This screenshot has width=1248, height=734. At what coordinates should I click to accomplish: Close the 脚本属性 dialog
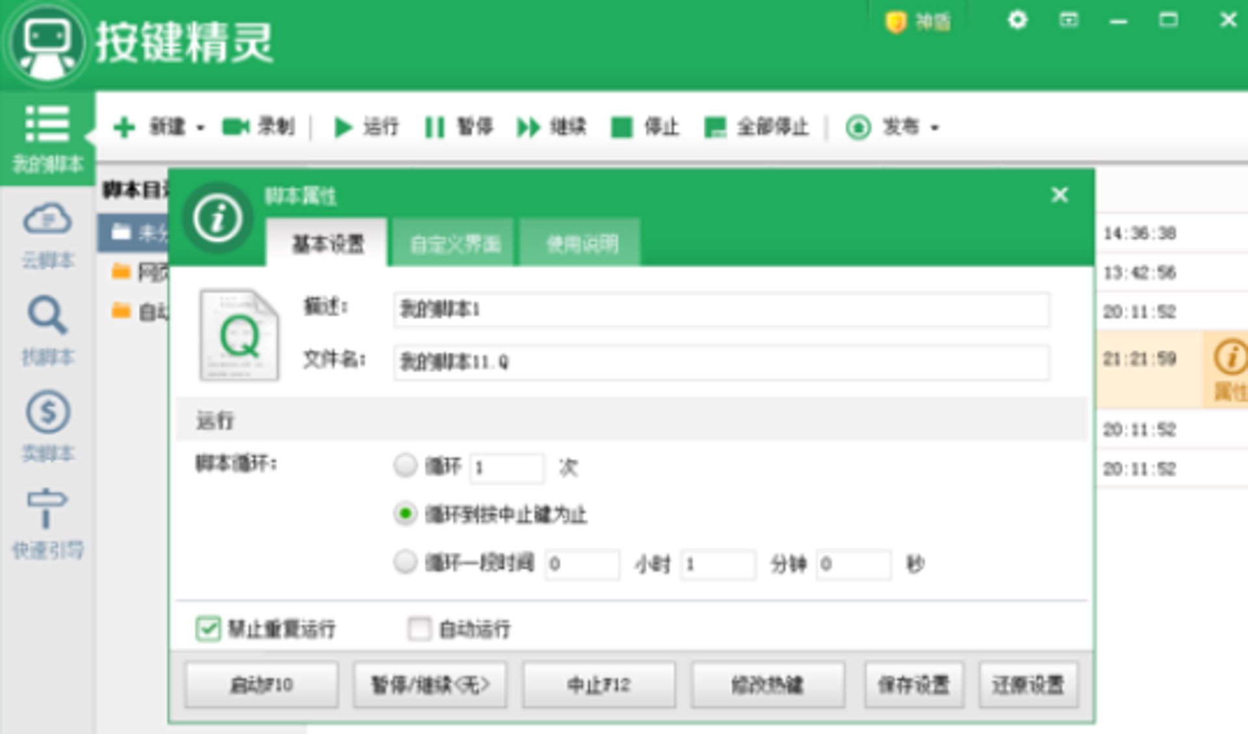(x=1059, y=194)
